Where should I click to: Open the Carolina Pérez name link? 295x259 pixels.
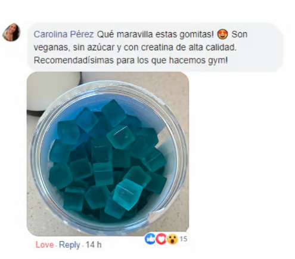(64, 35)
